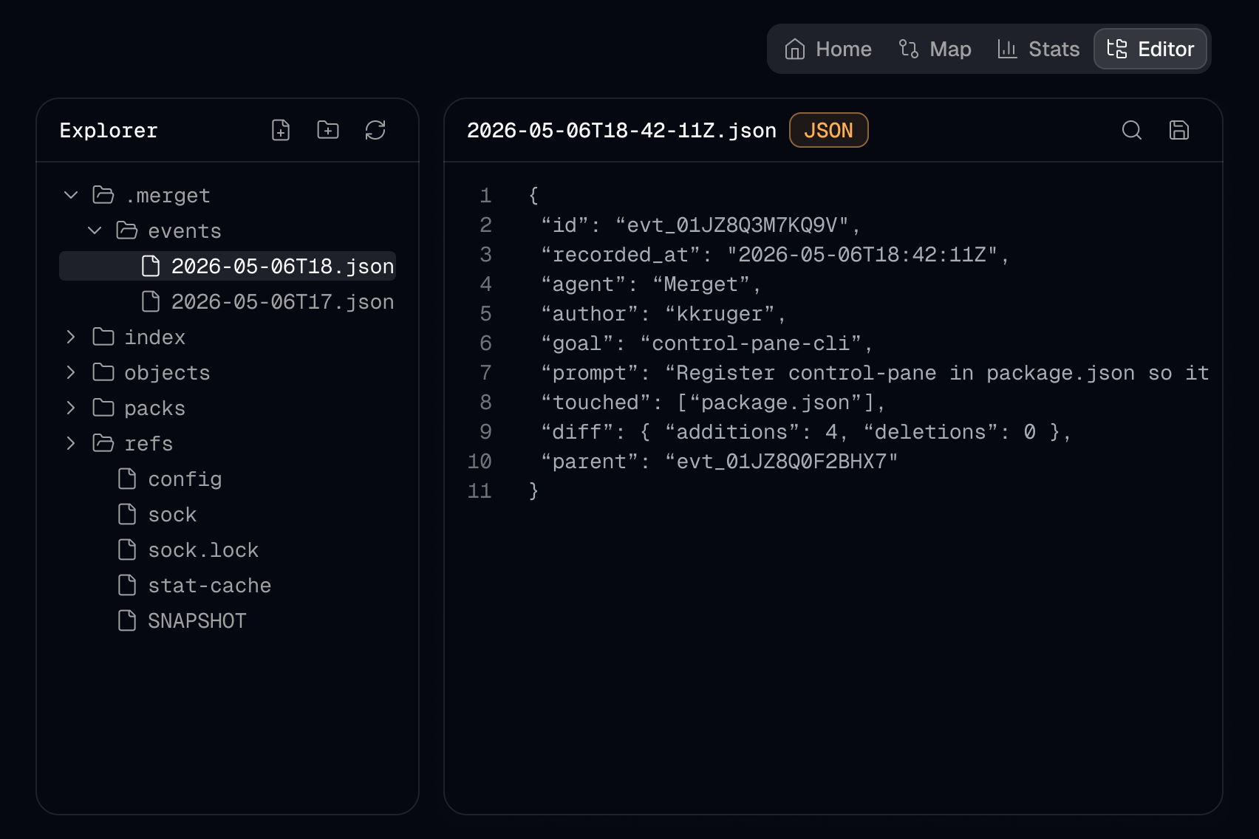Click the objects folder icon
Viewport: 1259px width, 839px height.
[x=103, y=372]
